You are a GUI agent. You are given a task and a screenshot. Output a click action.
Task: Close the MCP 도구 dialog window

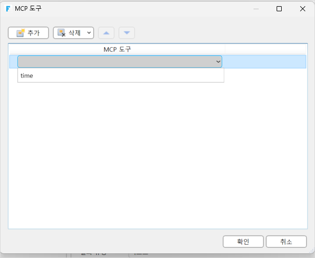pos(303,9)
